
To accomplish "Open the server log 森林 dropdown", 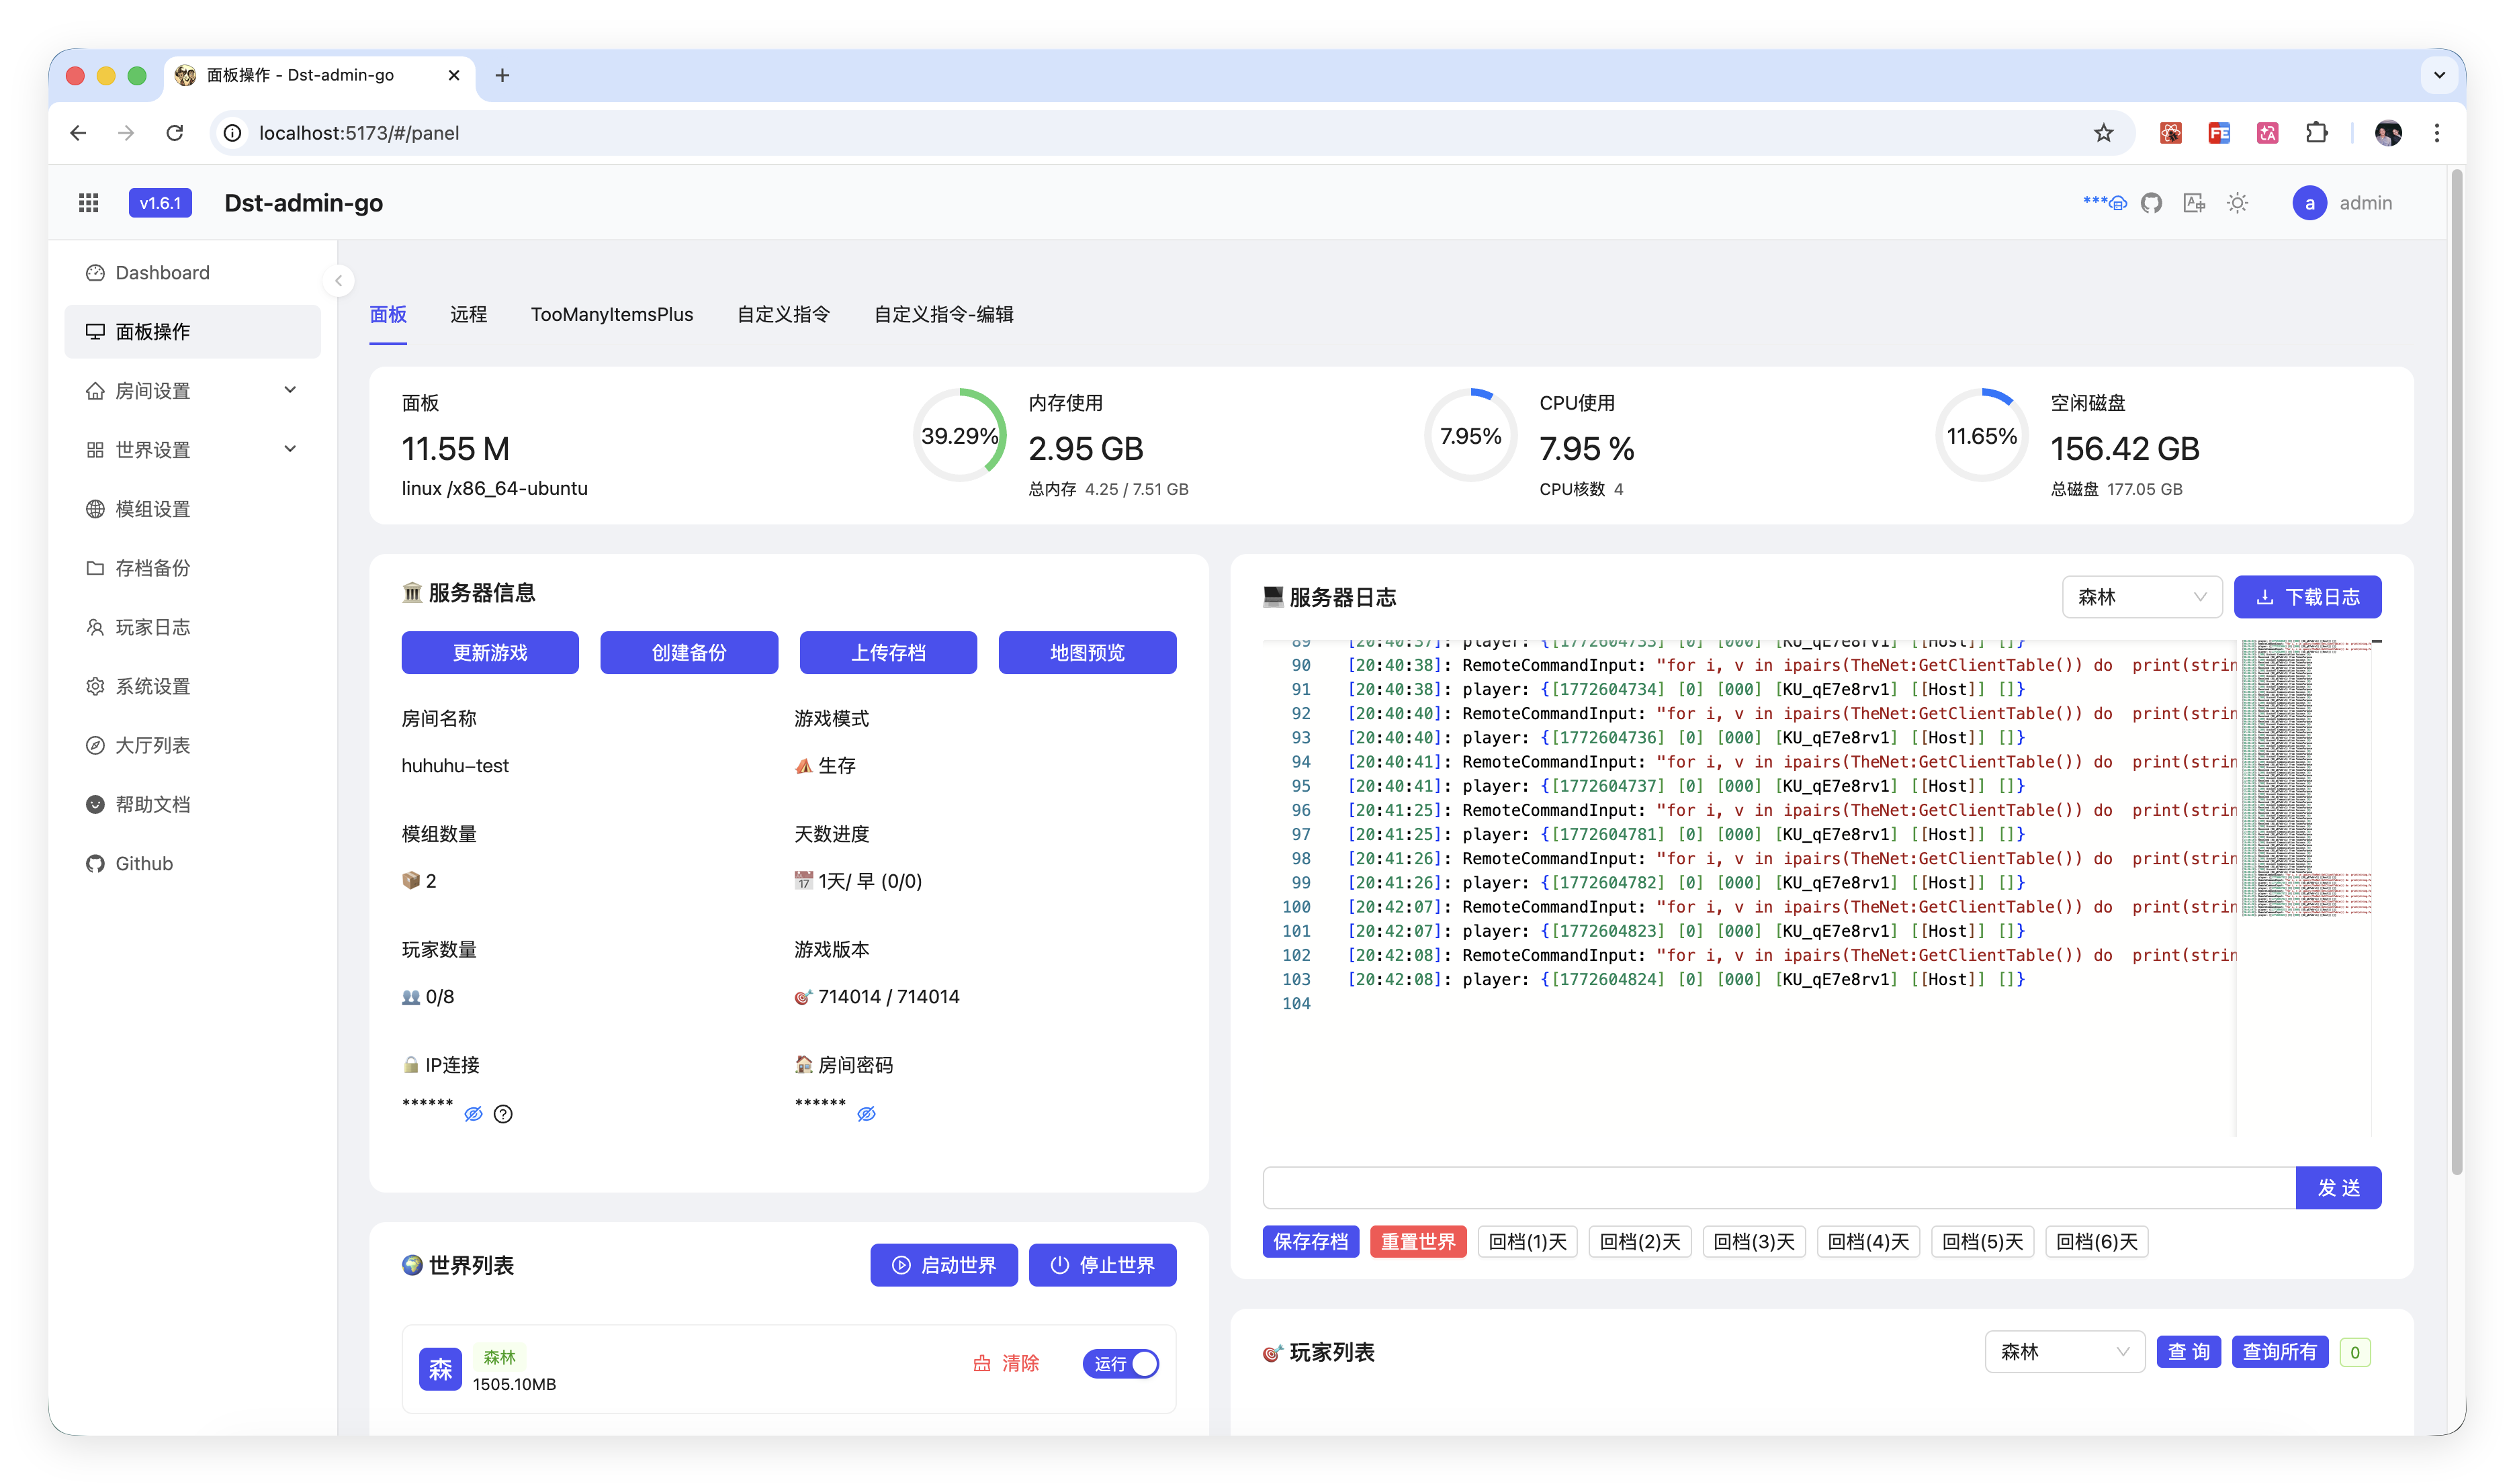I will pos(2141,597).
